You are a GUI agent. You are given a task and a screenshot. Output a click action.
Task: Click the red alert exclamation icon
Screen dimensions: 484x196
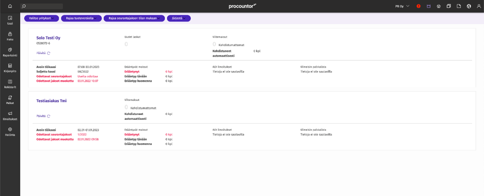(x=418, y=6)
